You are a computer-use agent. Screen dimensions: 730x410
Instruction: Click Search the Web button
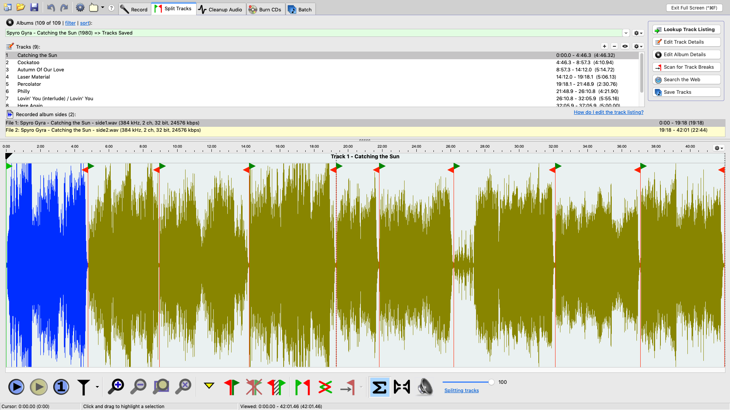point(686,79)
